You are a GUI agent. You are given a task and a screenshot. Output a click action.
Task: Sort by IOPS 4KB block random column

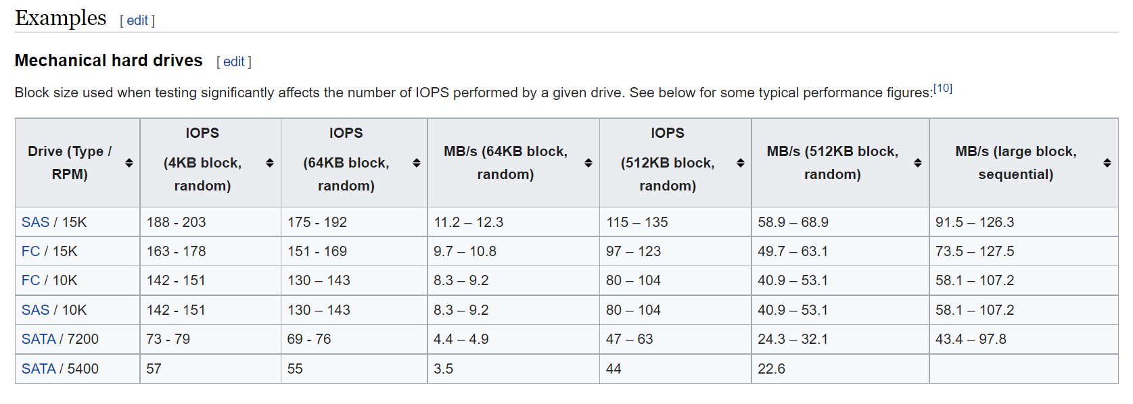tap(269, 163)
